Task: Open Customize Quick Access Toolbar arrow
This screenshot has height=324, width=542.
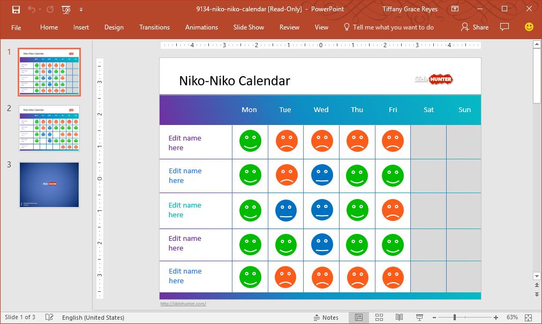Action: coord(81,10)
